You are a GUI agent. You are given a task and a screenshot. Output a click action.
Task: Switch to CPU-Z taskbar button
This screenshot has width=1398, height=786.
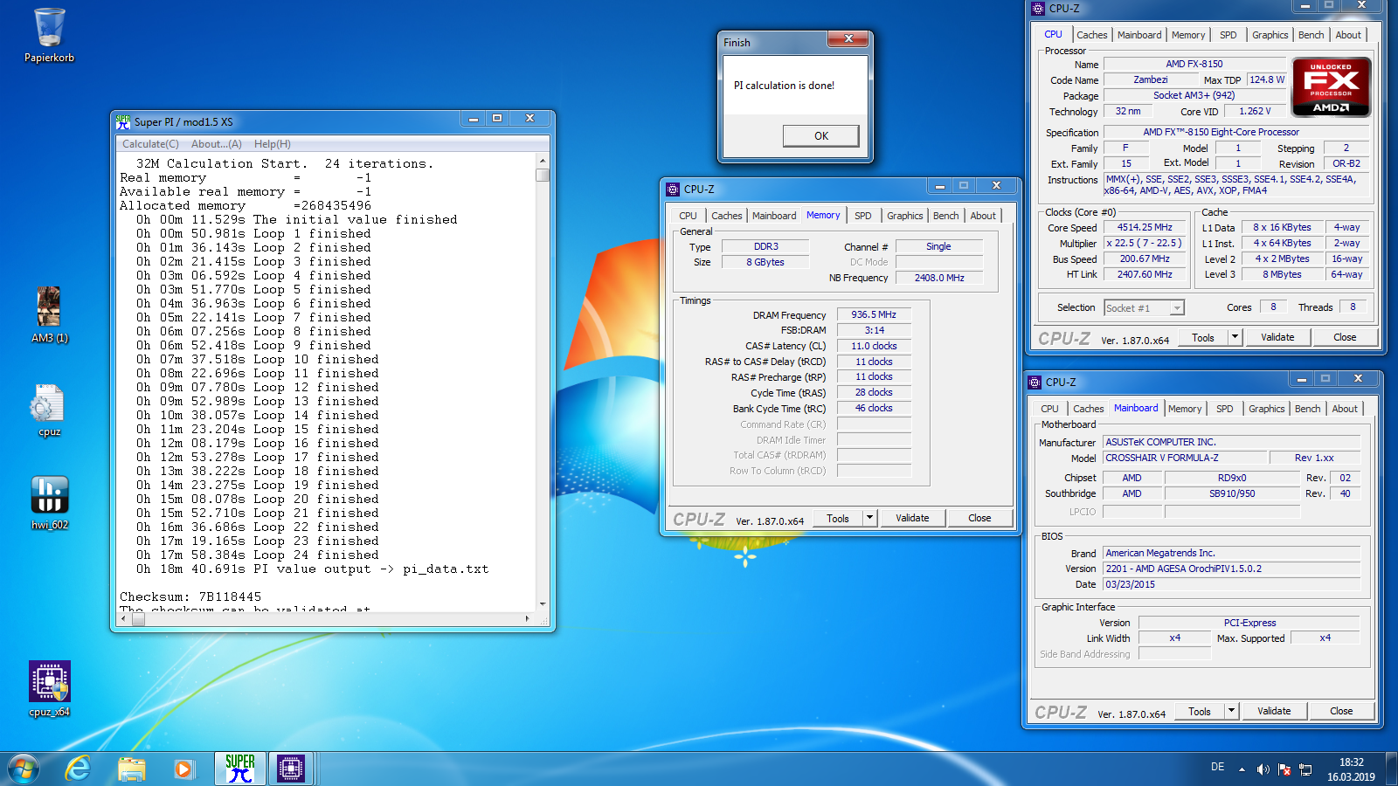click(291, 769)
